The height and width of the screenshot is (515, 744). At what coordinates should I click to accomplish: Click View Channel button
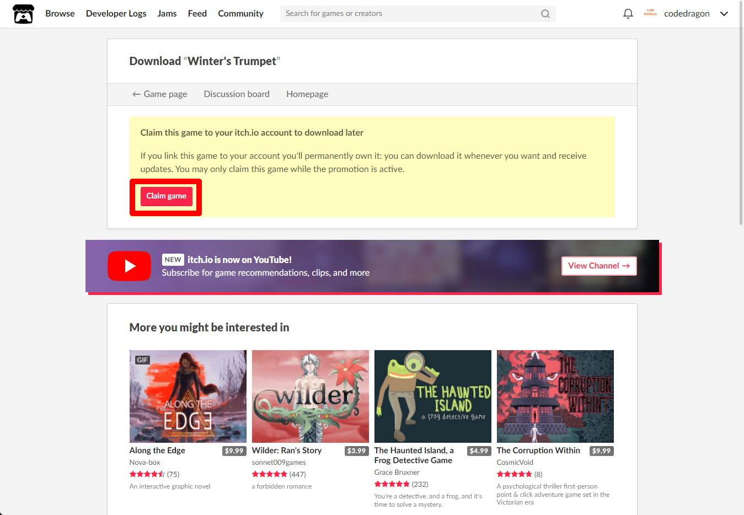point(599,266)
